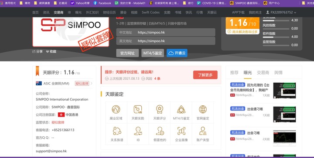Click SIMPOO International Corporation company name
This screenshot has height=158, width=314.
point(62,100)
